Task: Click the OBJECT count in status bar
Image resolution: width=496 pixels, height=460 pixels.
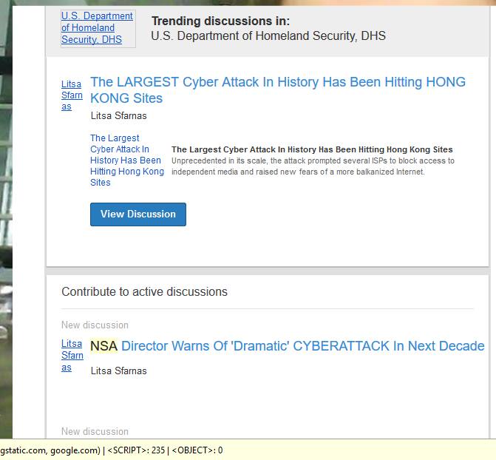Action: (197, 450)
